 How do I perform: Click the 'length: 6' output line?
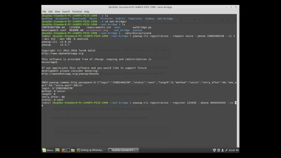pyautogui.click(x=49, y=94)
